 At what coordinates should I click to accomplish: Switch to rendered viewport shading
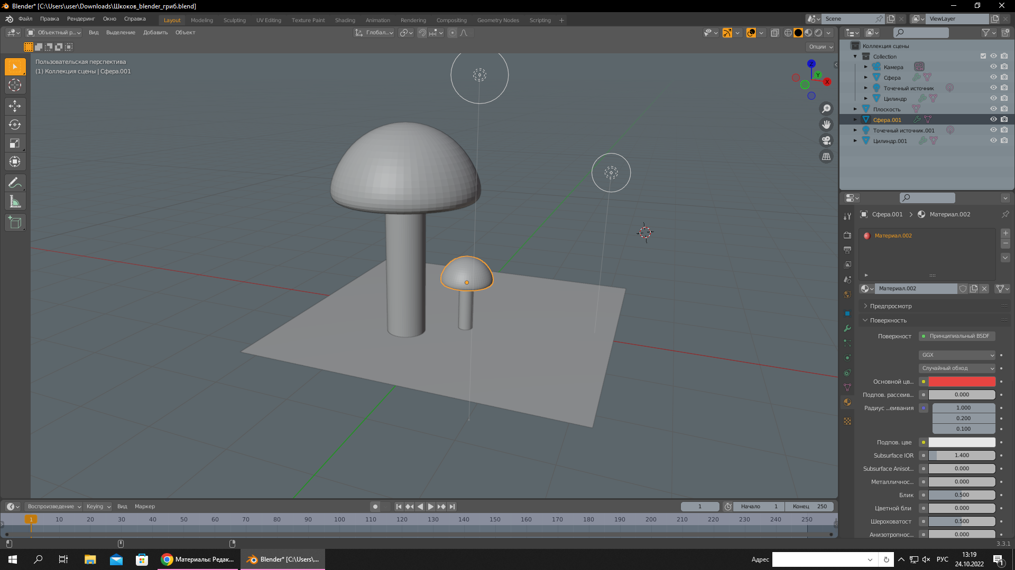[818, 33]
